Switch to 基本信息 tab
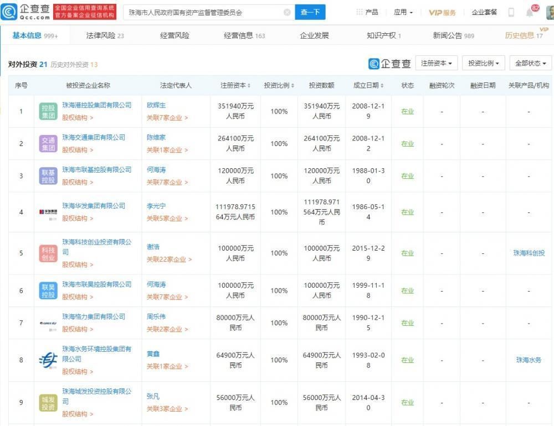 (35, 35)
